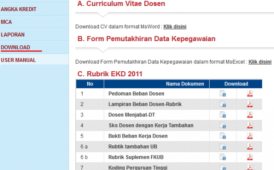Download document file for Rubrik Suplemen FKUB

click(x=223, y=157)
